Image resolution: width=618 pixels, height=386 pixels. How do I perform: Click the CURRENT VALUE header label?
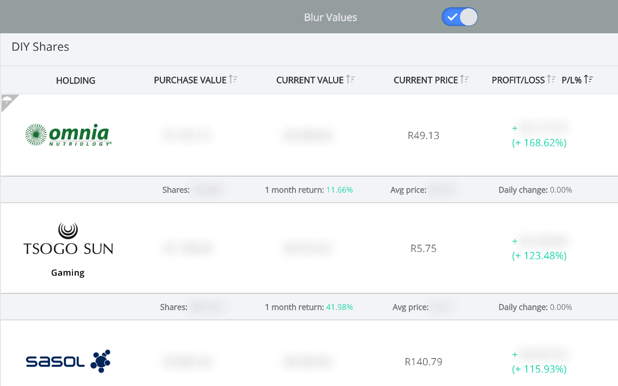tap(310, 80)
